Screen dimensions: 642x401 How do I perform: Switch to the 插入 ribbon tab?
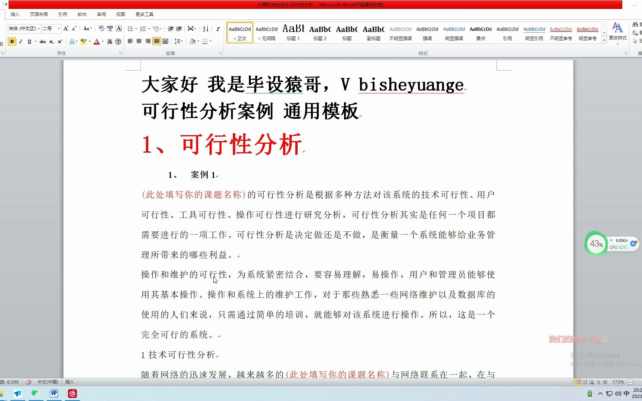[15, 14]
